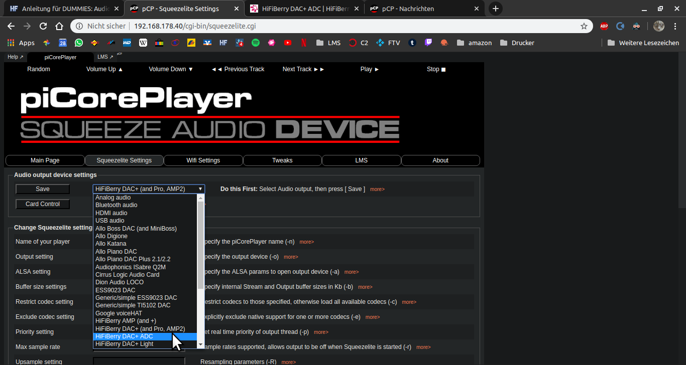
Task: Select Analog audio from the list
Action: click(x=145, y=198)
